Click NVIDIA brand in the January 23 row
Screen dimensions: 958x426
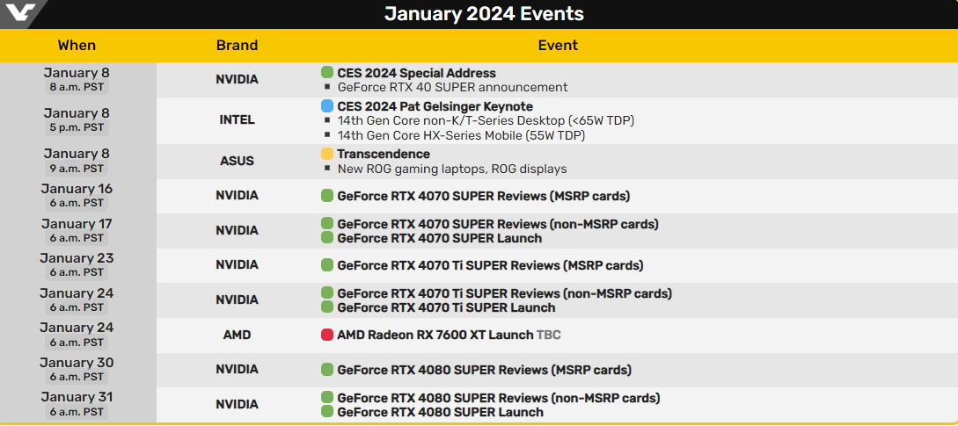pos(237,265)
